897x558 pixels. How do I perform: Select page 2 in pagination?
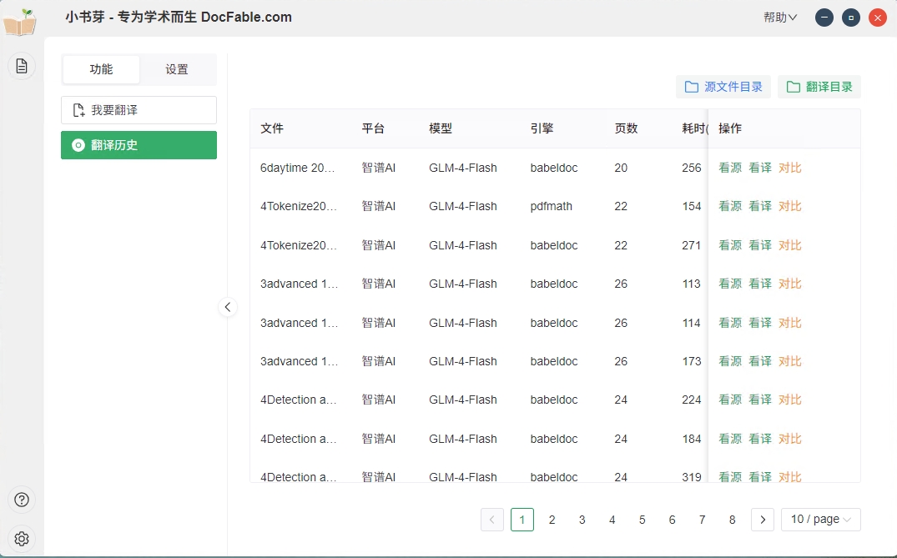pos(552,520)
